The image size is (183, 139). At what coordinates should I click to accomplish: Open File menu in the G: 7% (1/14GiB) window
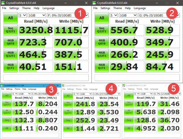coord(125,89)
